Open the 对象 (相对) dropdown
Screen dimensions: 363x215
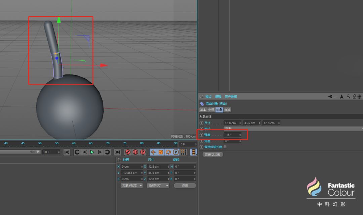pos(132,185)
